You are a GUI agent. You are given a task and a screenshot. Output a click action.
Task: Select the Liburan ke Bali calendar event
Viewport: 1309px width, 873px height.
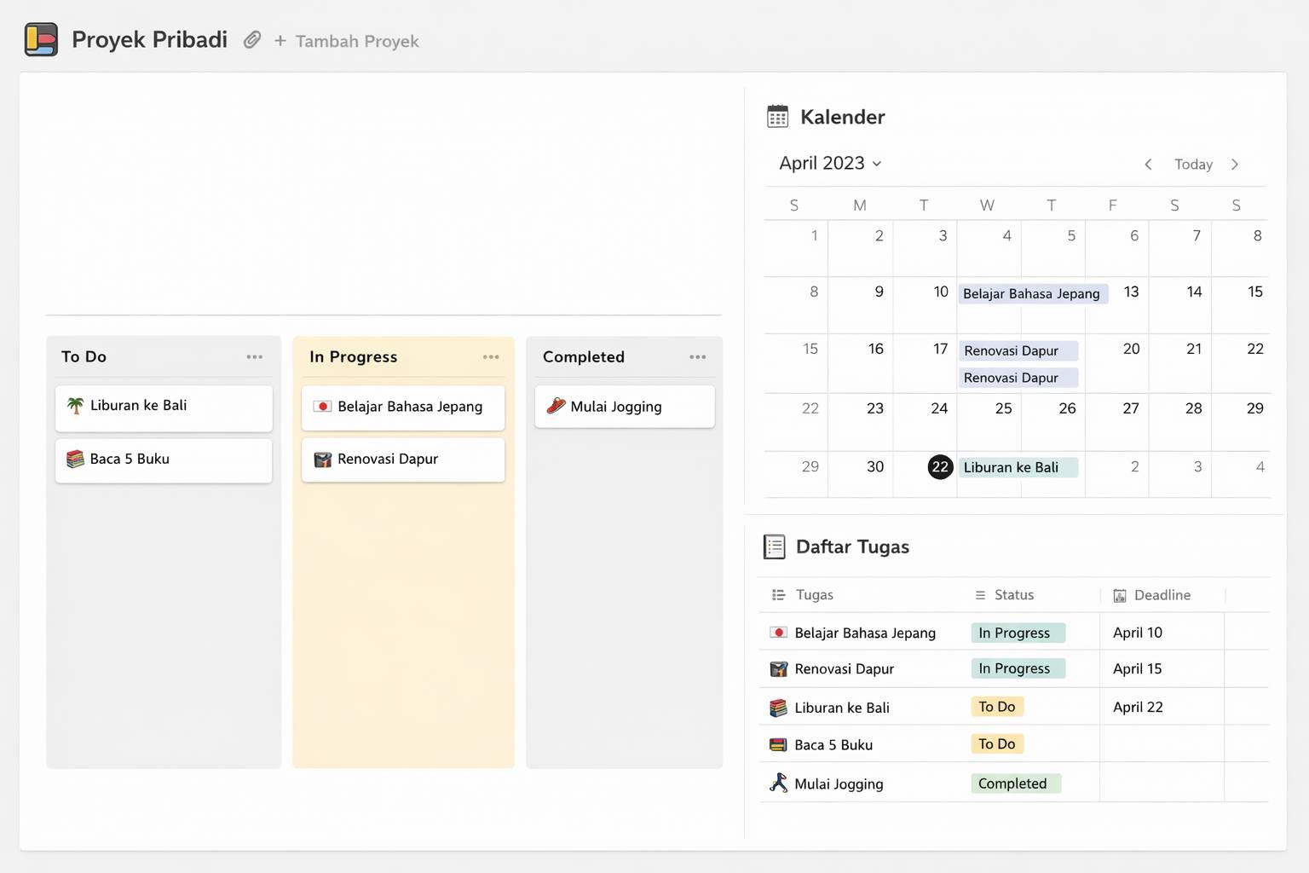[1017, 467]
